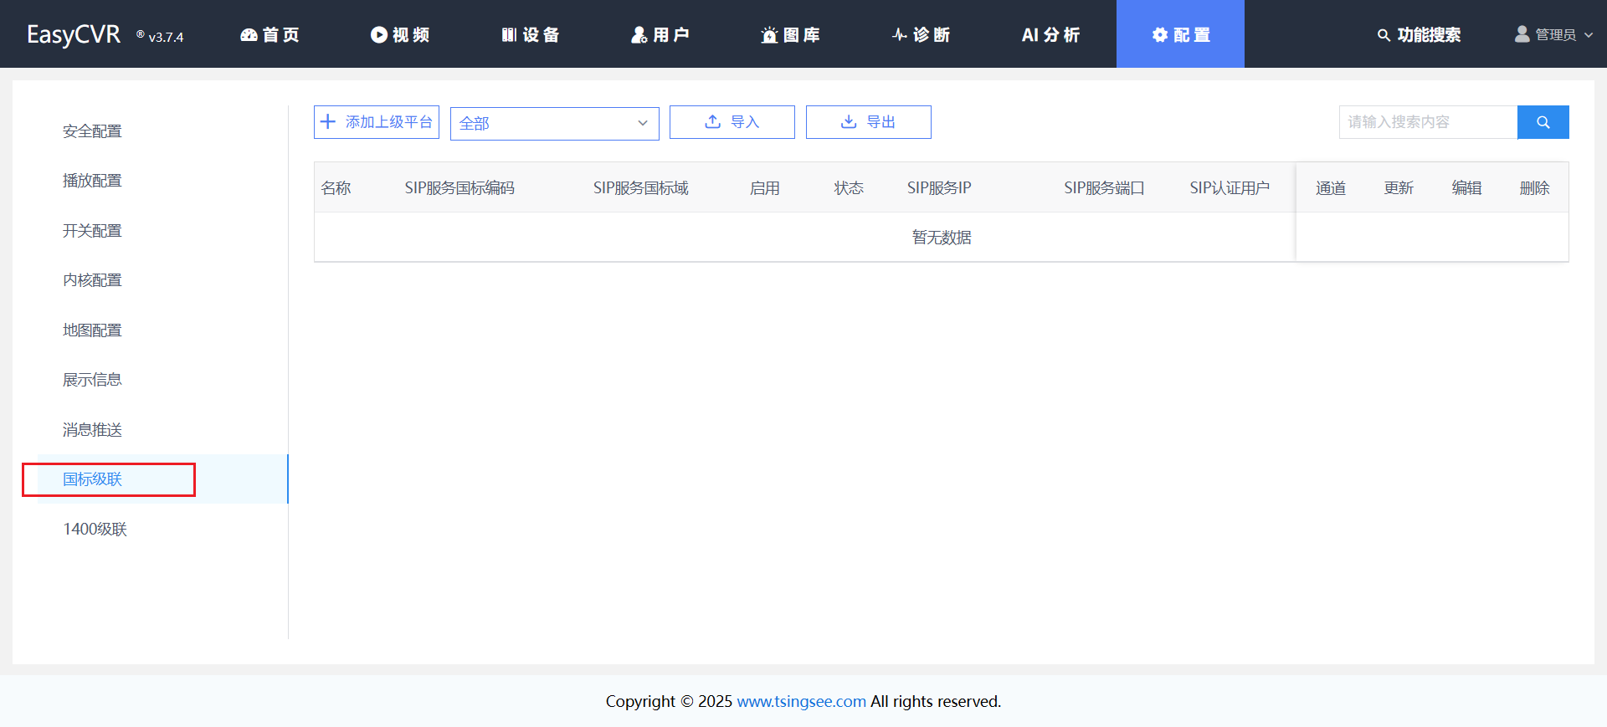Open the 用户 navigation menu

[x=660, y=35]
